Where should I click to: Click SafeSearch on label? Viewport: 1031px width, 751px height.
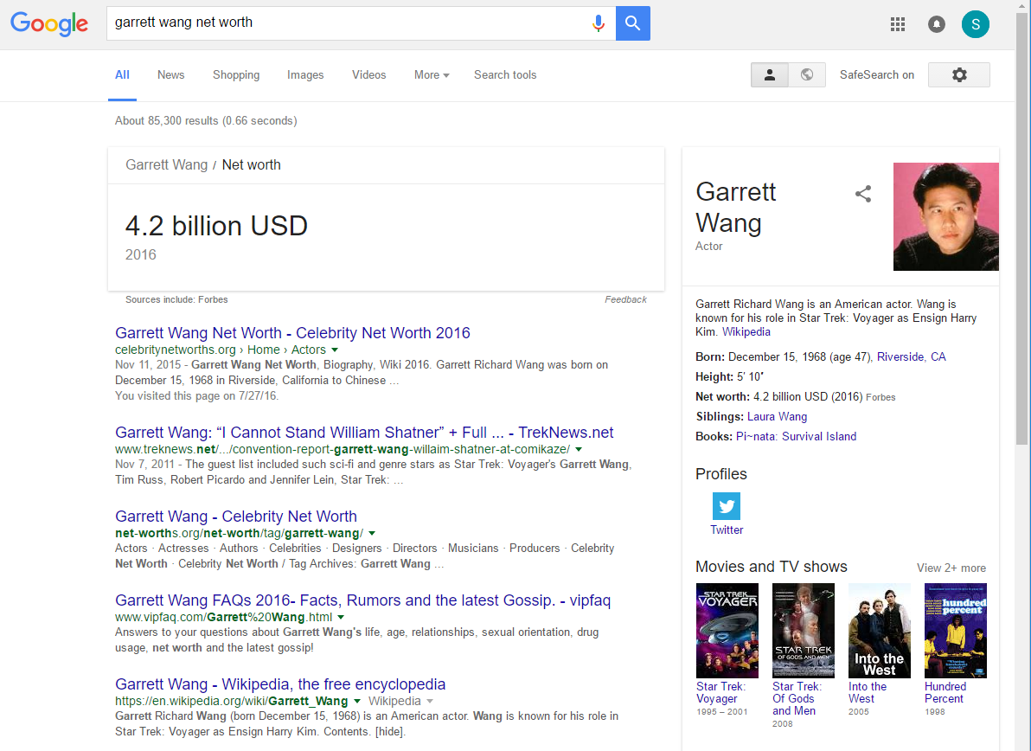(x=876, y=75)
